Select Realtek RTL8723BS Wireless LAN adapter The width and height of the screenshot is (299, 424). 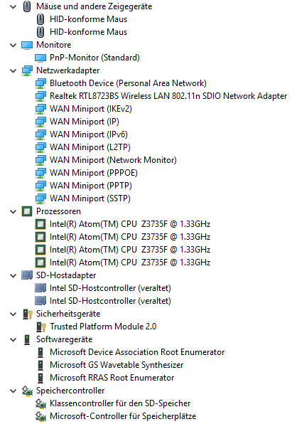[x=168, y=96]
